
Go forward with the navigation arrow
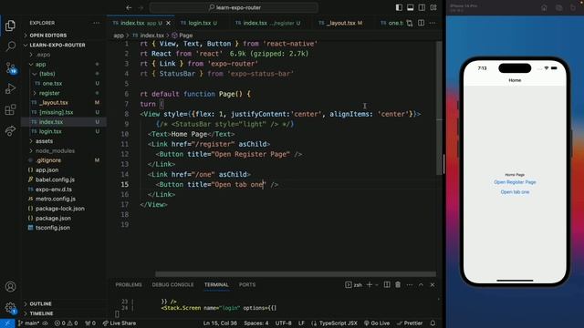[141, 7]
